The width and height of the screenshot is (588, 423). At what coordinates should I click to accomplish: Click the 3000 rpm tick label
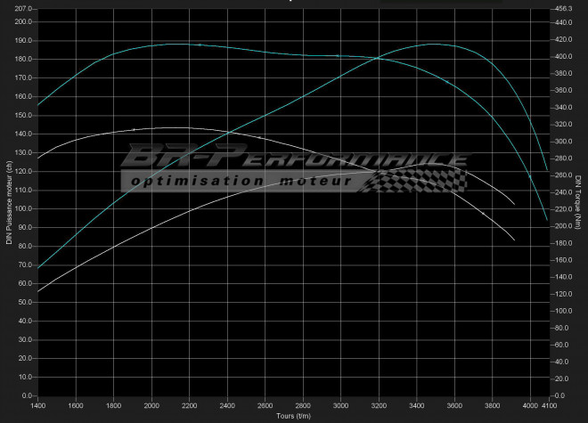click(x=342, y=405)
